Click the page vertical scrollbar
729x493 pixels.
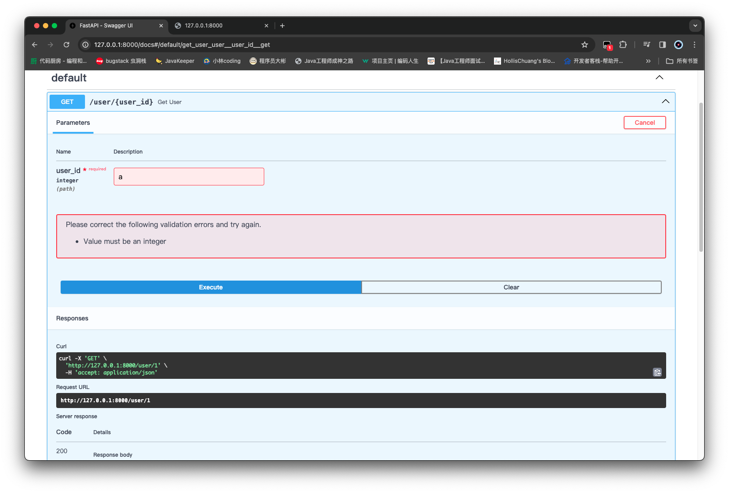(x=701, y=177)
